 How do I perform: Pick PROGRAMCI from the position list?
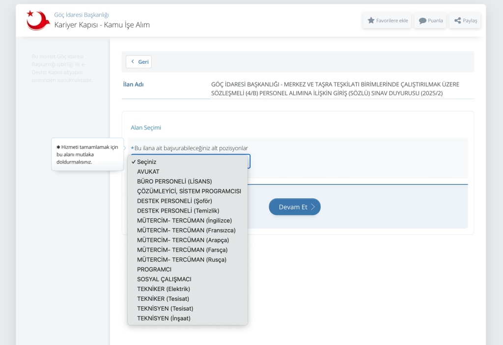(x=154, y=269)
